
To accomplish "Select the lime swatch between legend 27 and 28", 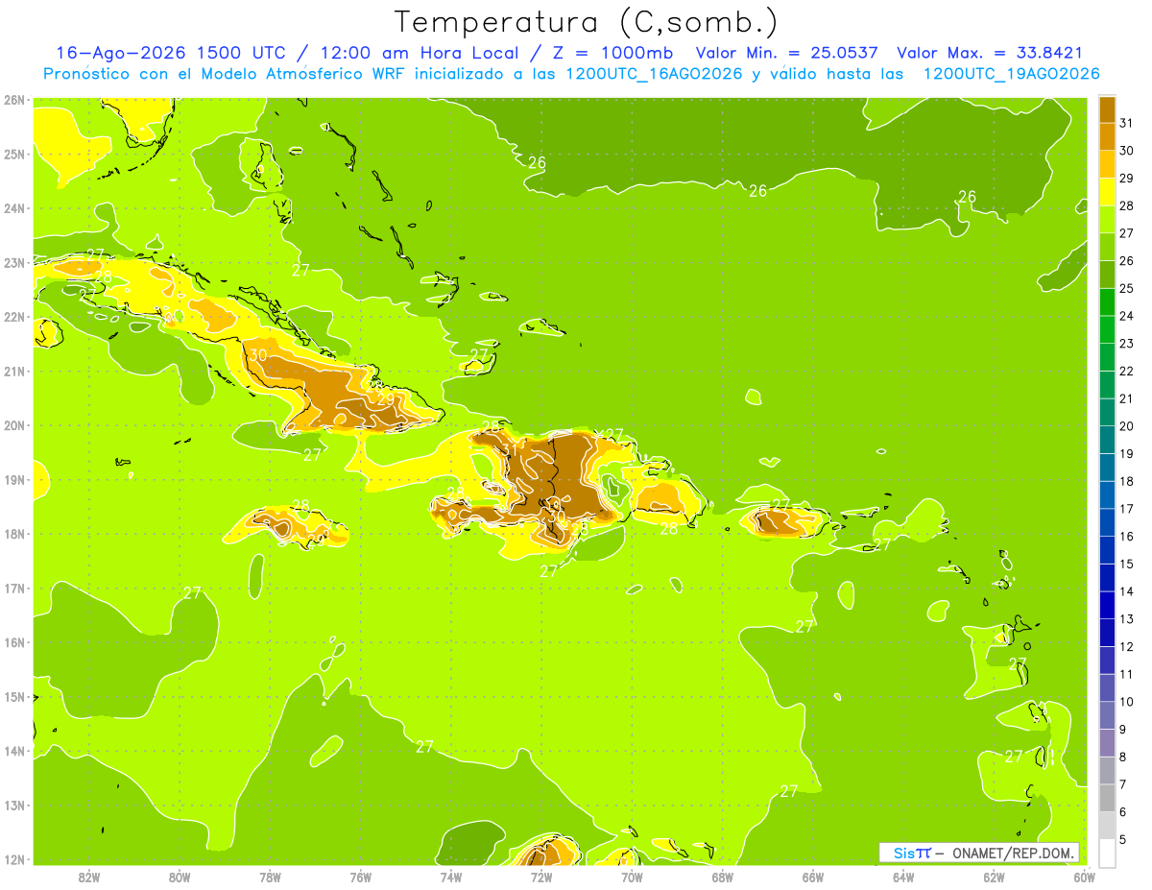I will (x=1108, y=219).
